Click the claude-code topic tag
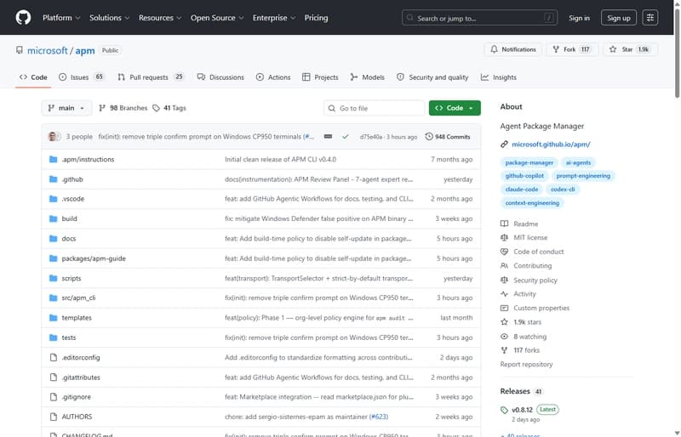The width and height of the screenshot is (681, 437). (522, 190)
